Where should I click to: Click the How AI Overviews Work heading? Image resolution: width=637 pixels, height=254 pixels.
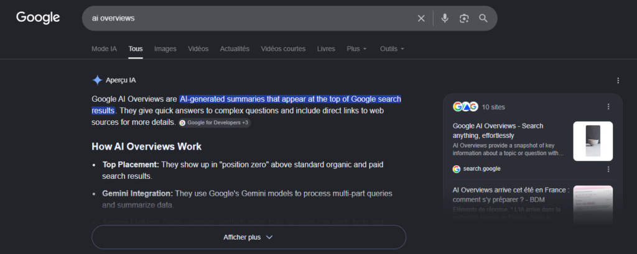[x=147, y=147]
